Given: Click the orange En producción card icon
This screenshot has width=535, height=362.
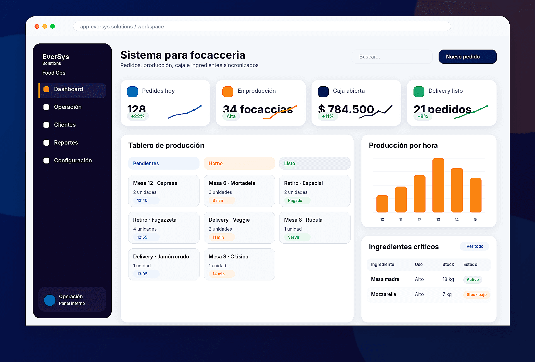Looking at the screenshot, I should 228,92.
